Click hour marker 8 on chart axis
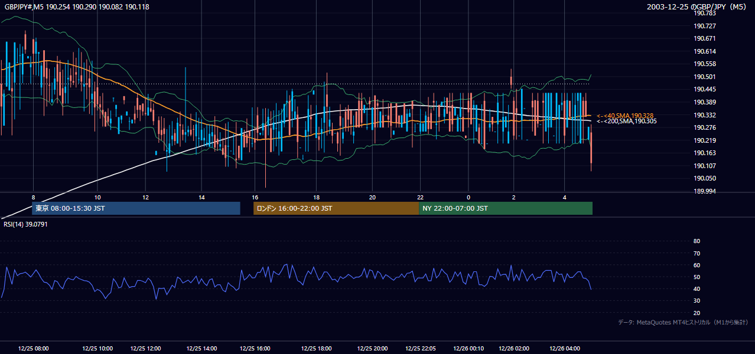Viewport: 755px width, 354px height. pos(33,197)
